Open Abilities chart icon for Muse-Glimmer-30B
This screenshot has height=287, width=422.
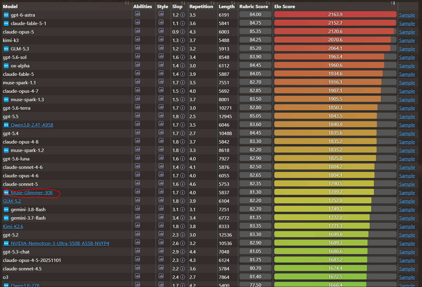pos(137,192)
